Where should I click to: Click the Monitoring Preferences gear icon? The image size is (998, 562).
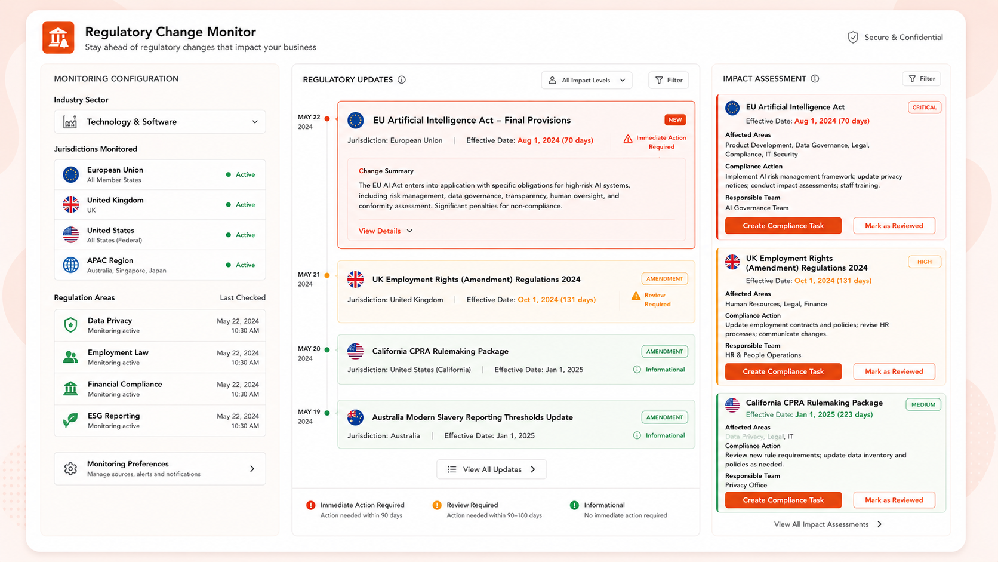[70, 469]
